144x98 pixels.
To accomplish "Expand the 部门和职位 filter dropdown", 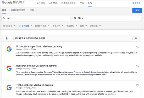I will pyautogui.click(x=9, y=26).
